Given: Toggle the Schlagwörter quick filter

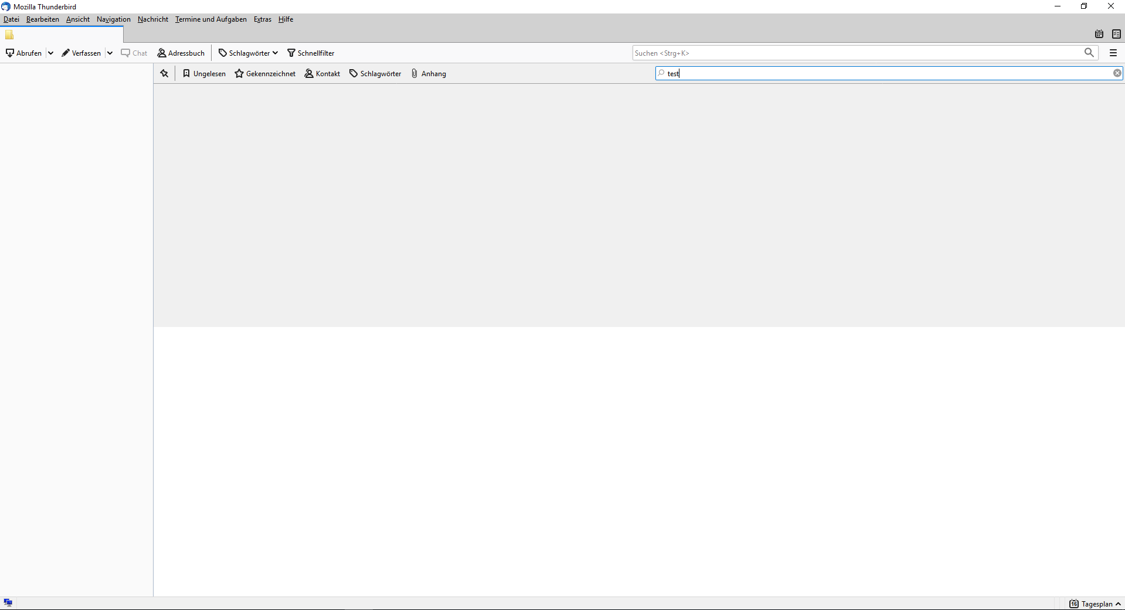Looking at the screenshot, I should [x=375, y=73].
